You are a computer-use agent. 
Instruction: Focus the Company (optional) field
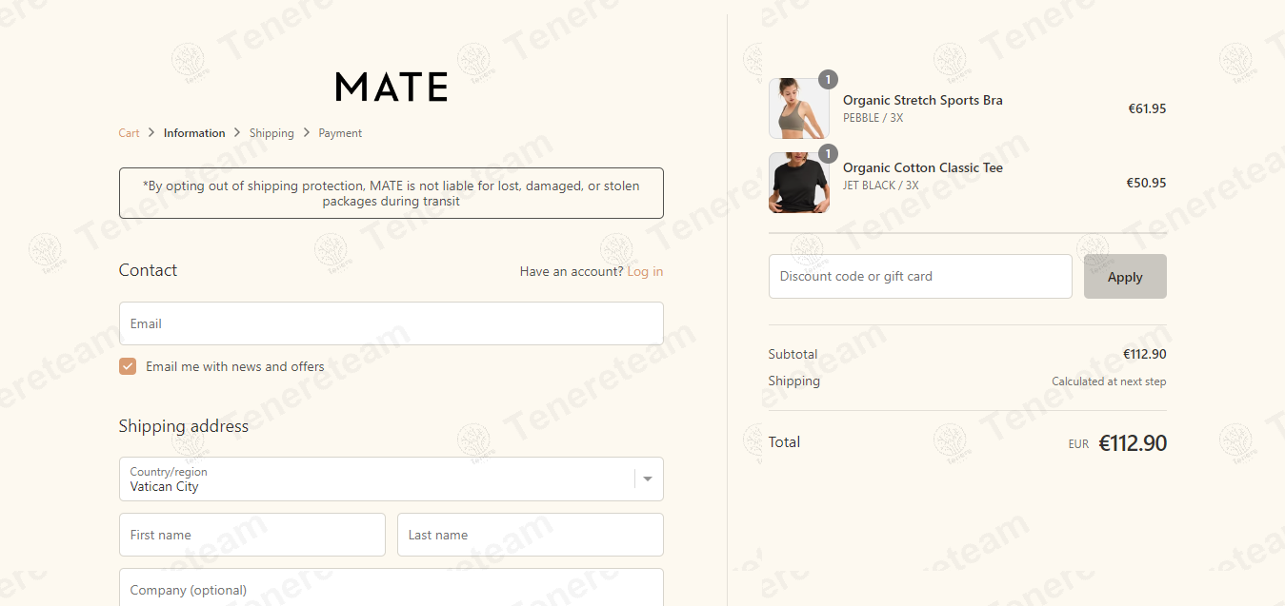coord(391,589)
